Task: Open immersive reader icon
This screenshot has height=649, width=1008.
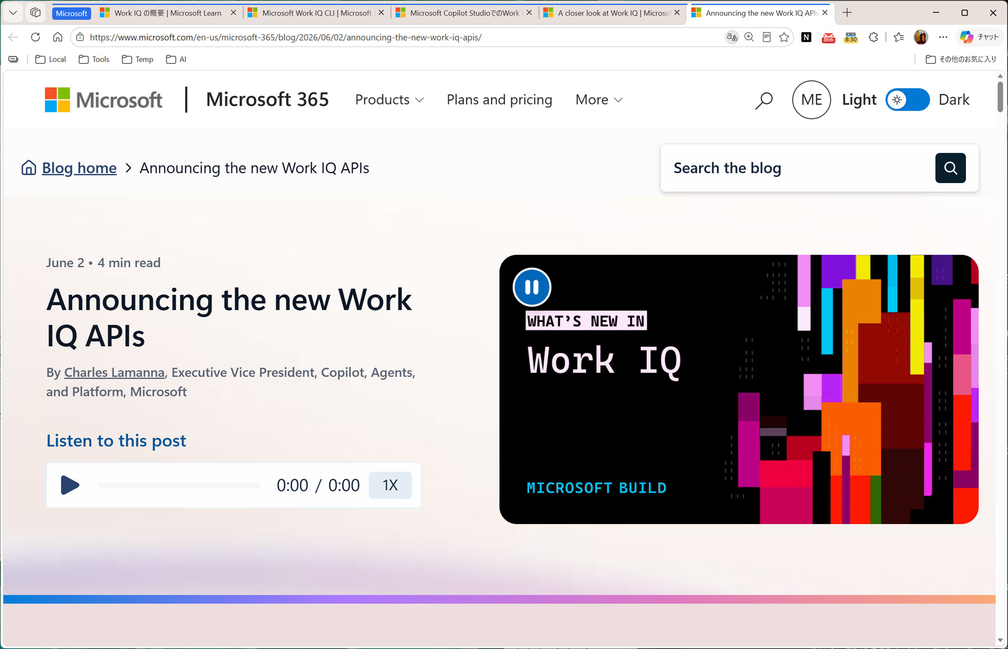Action: (x=766, y=37)
